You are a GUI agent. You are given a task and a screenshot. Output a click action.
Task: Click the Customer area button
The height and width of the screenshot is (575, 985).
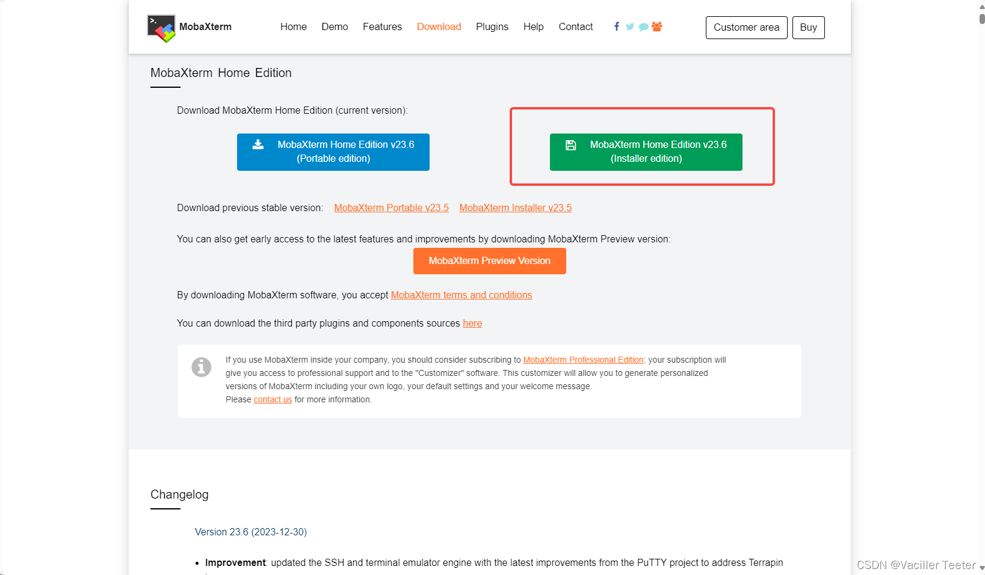746,28
